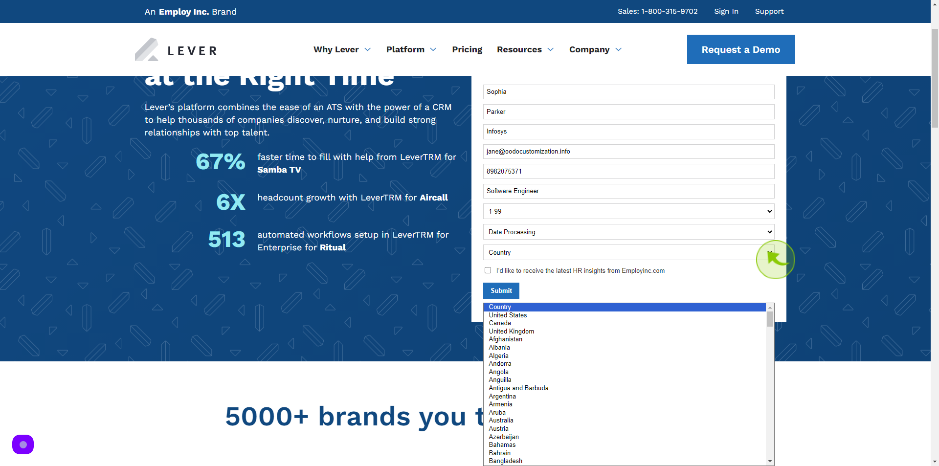Viewport: 939px width, 466px height.
Task: Expand the Resources menu
Action: [525, 49]
